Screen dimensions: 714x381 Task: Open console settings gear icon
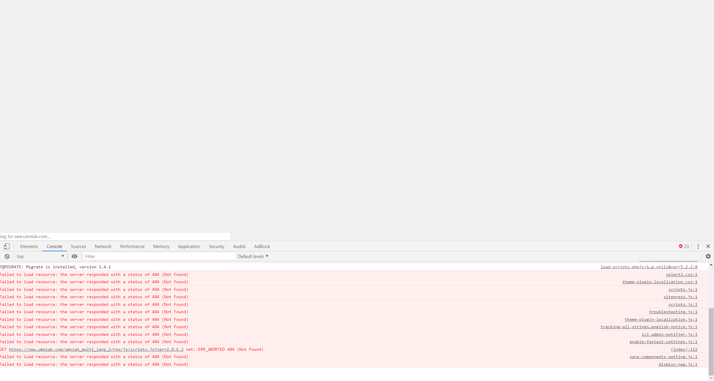708,256
